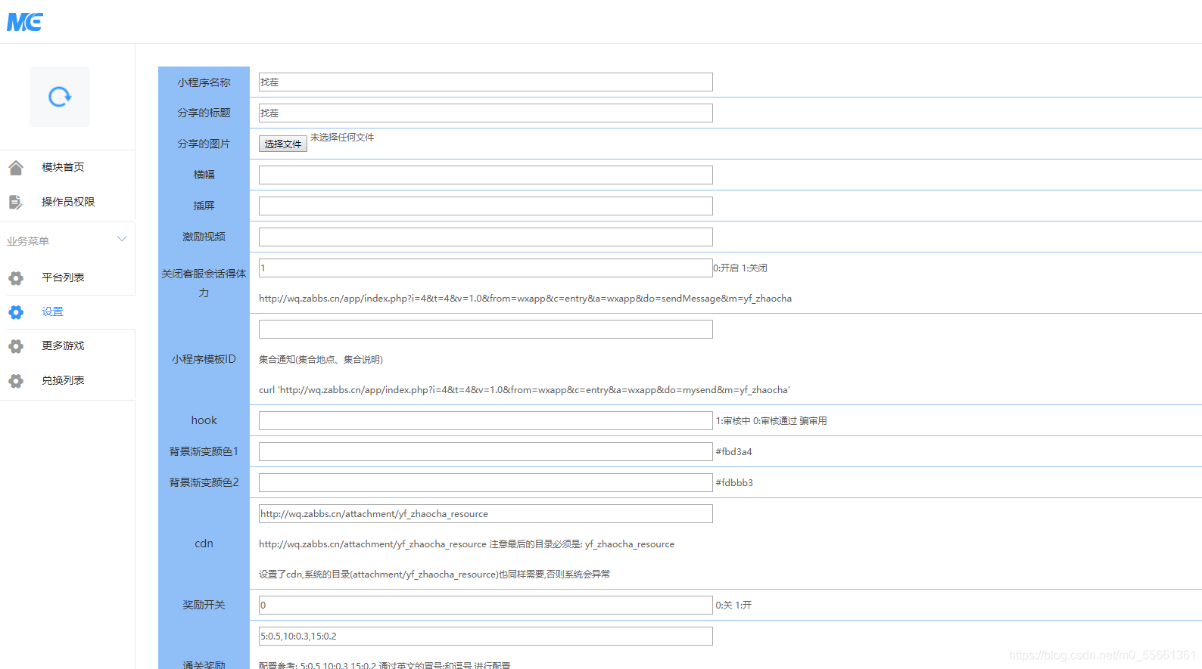Click the 集合通知 template description text
The height and width of the screenshot is (669, 1202).
(x=321, y=360)
